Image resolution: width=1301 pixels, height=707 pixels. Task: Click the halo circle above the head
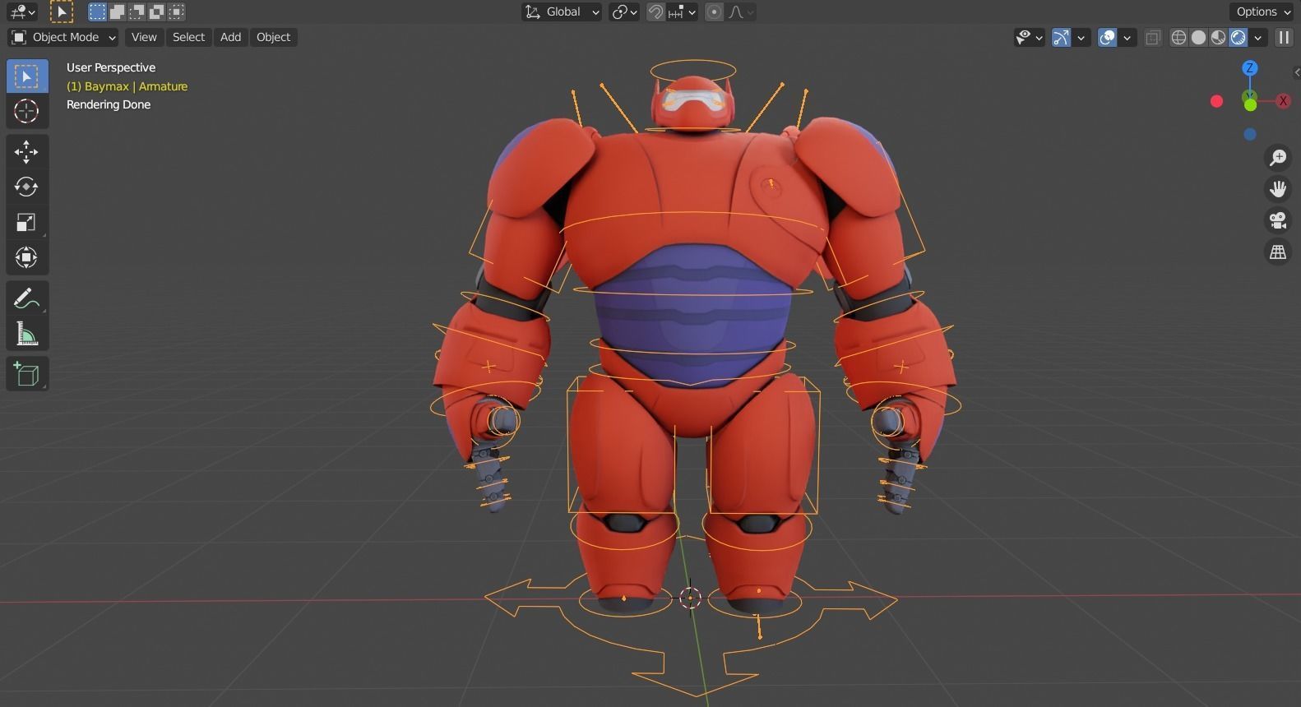pyautogui.click(x=692, y=70)
